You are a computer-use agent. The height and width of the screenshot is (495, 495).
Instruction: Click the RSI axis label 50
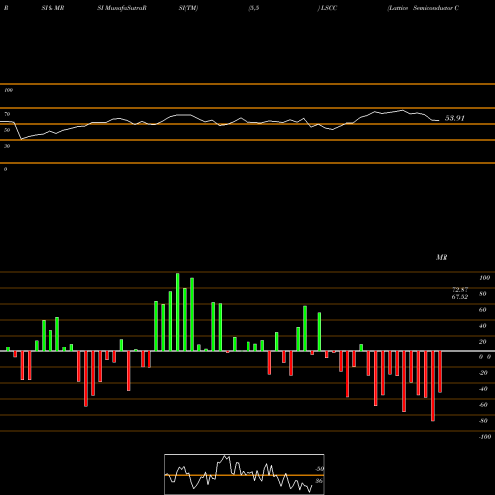tap(7, 130)
